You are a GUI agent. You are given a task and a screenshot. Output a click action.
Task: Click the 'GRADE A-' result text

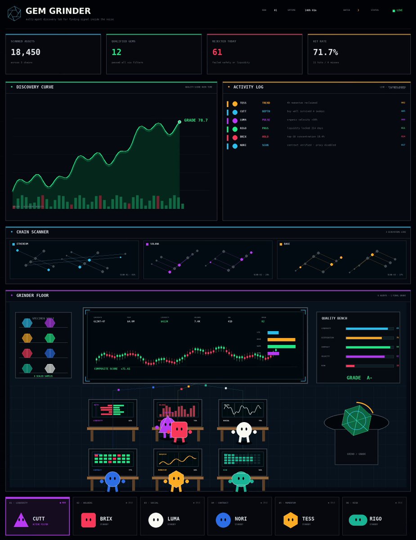pos(359,378)
